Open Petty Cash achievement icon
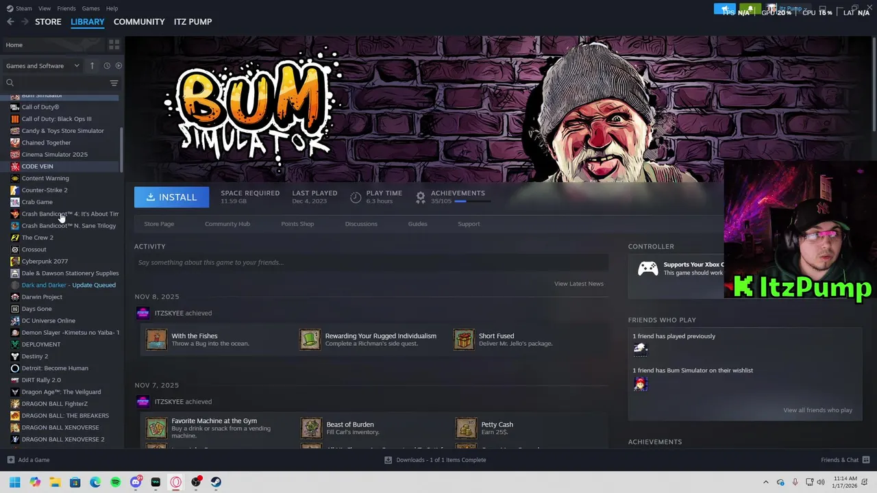Viewport: 877px width, 493px height. pyautogui.click(x=466, y=428)
